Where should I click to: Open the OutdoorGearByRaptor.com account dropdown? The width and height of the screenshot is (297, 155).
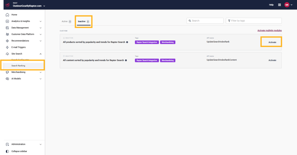(x=29, y=6)
